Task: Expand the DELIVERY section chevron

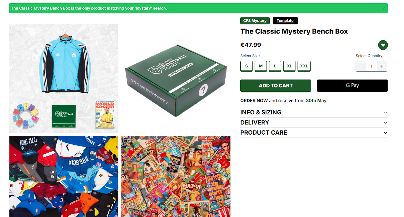Action: pyautogui.click(x=385, y=123)
